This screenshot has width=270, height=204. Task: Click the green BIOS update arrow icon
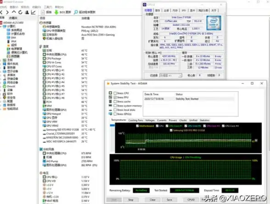tap(56, 12)
